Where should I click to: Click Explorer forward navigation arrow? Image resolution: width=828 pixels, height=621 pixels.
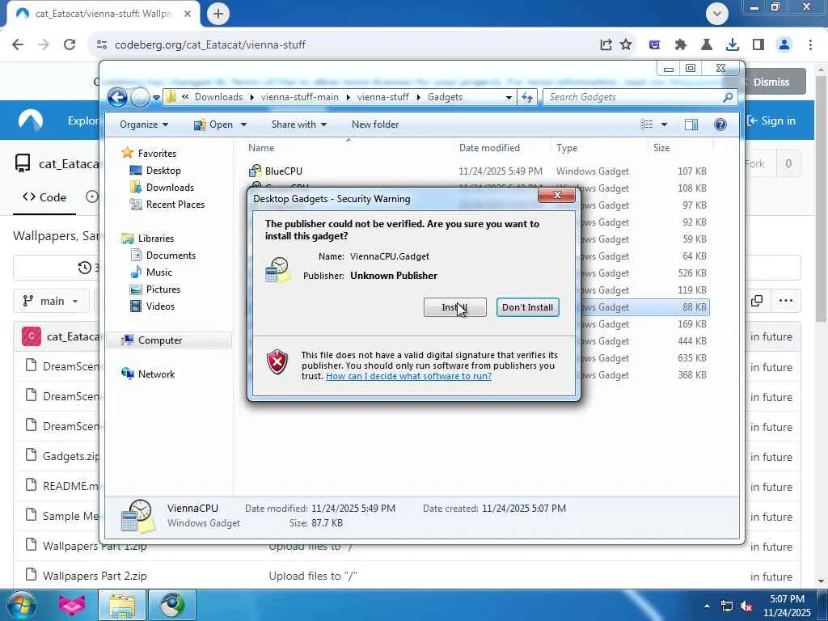pos(140,97)
